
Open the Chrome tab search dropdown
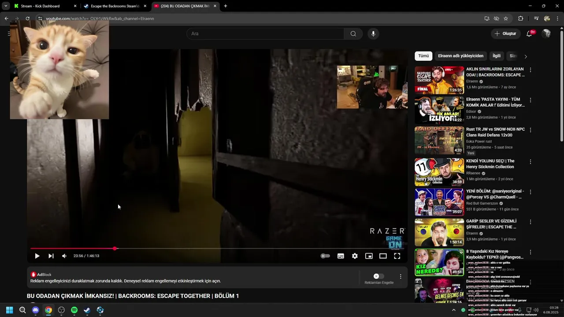coord(5,6)
